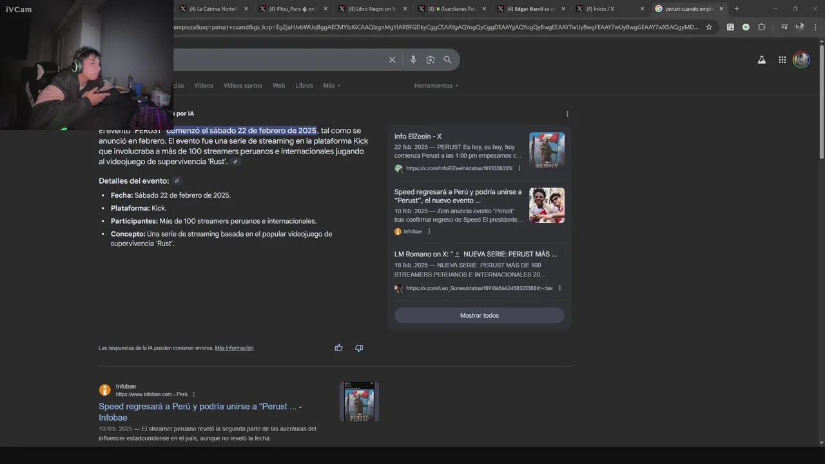Viewport: 825px width, 464px height.
Task: Open the browser extensions puzzle icon
Action: pyautogui.click(x=762, y=27)
